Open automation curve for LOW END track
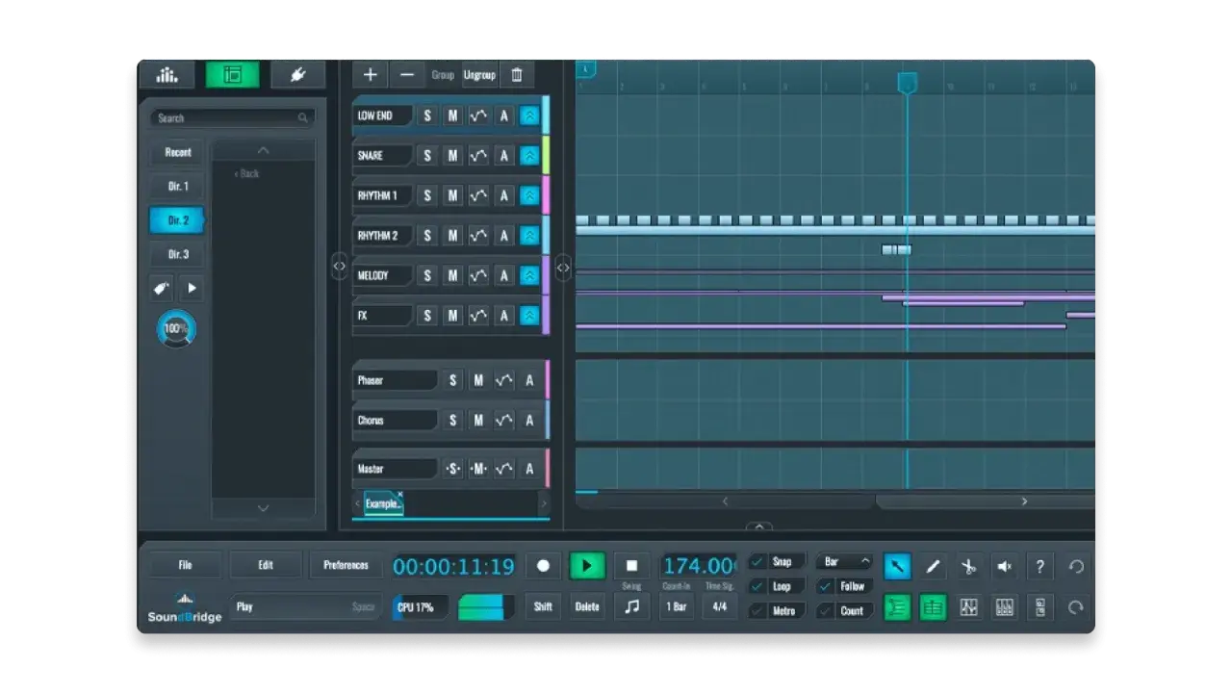 [478, 115]
